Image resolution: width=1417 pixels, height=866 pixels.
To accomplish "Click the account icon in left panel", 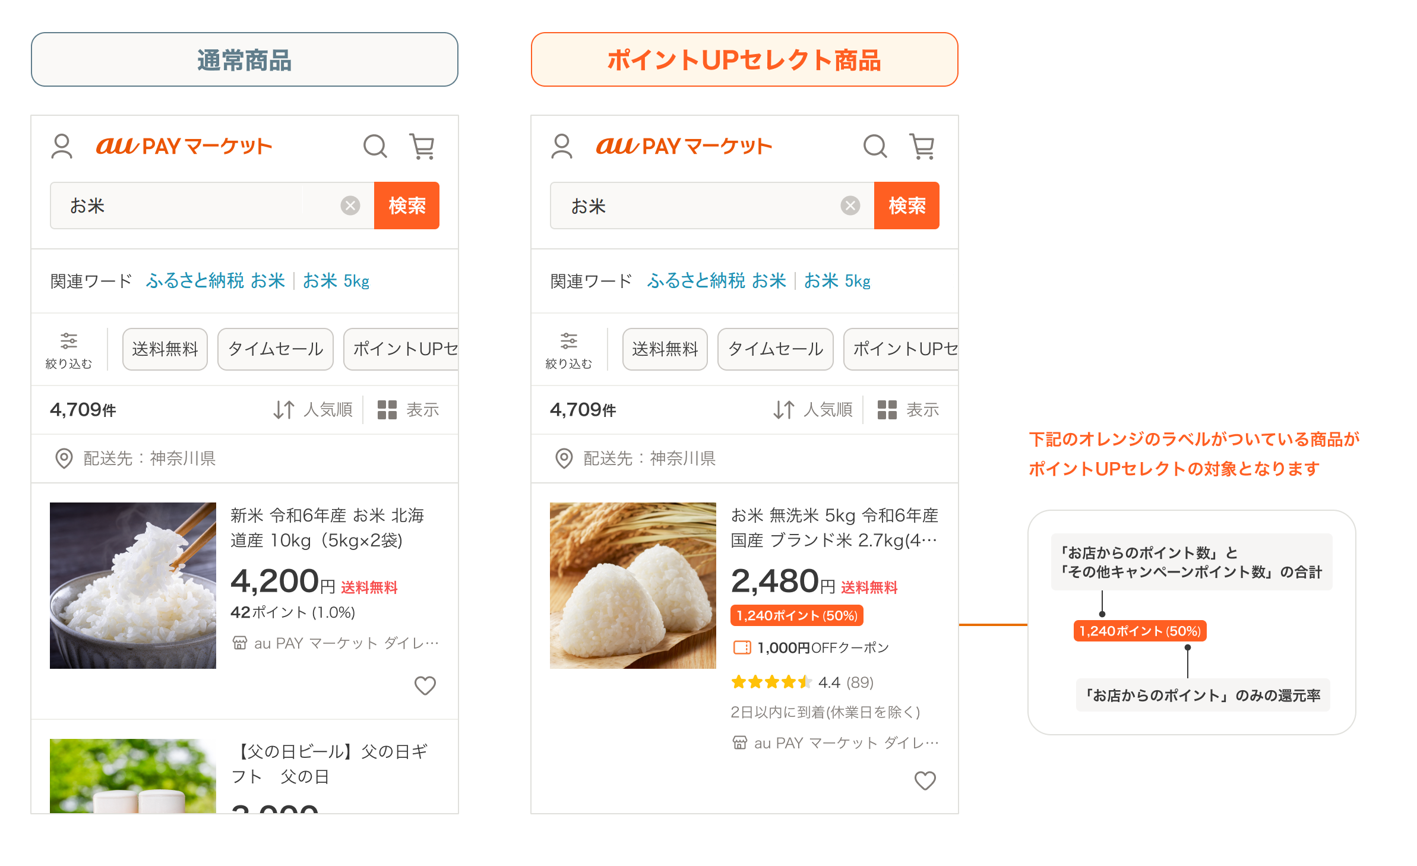I will 62,146.
